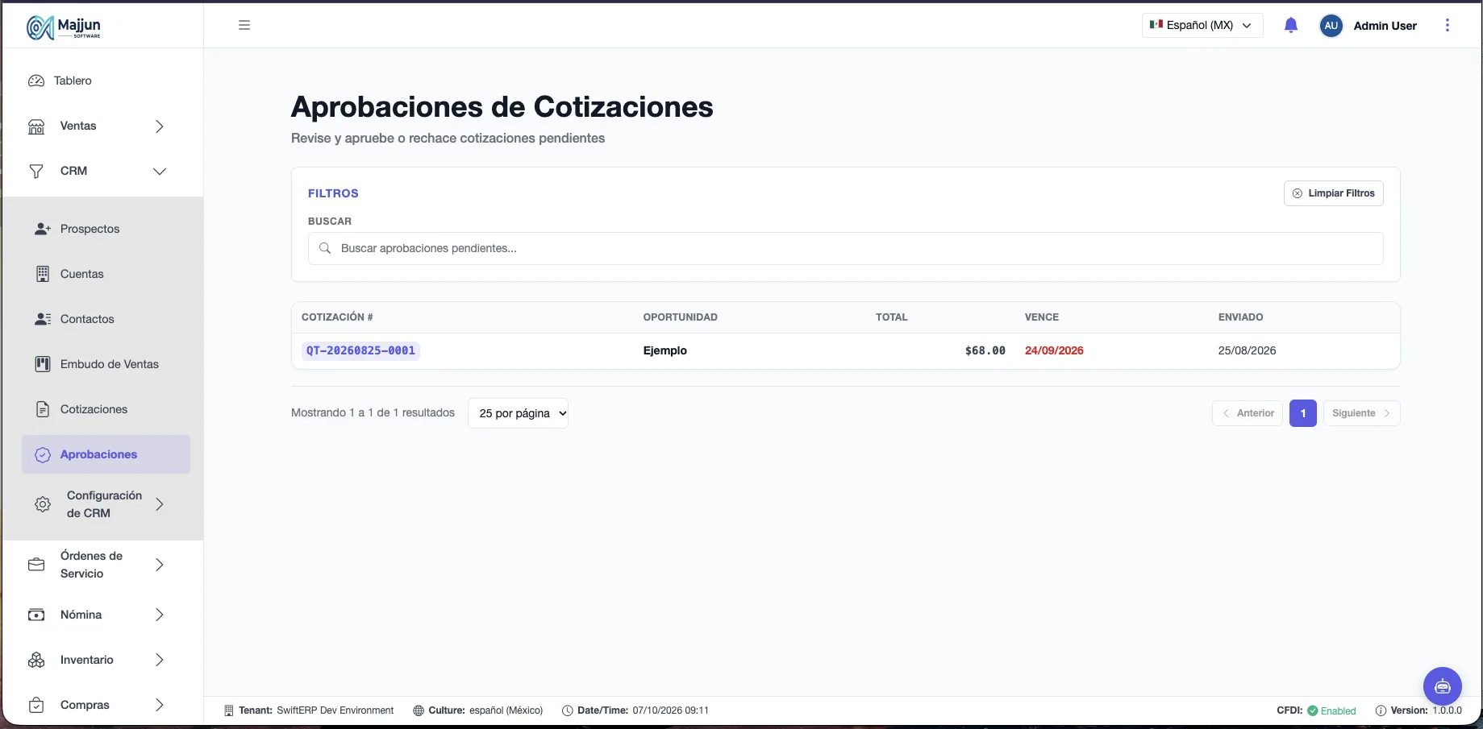
Task: Click the Siguiente pagination button
Action: pos(1361,413)
